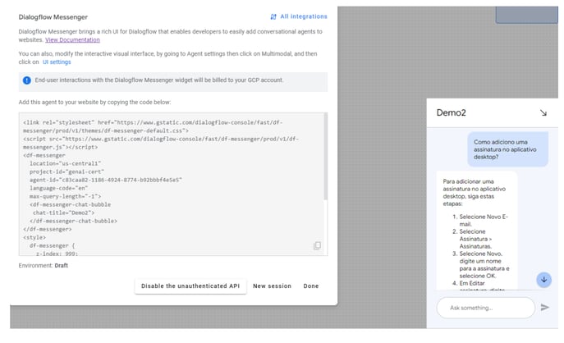Click the project-id="genai-cert" code line

click(x=66, y=171)
